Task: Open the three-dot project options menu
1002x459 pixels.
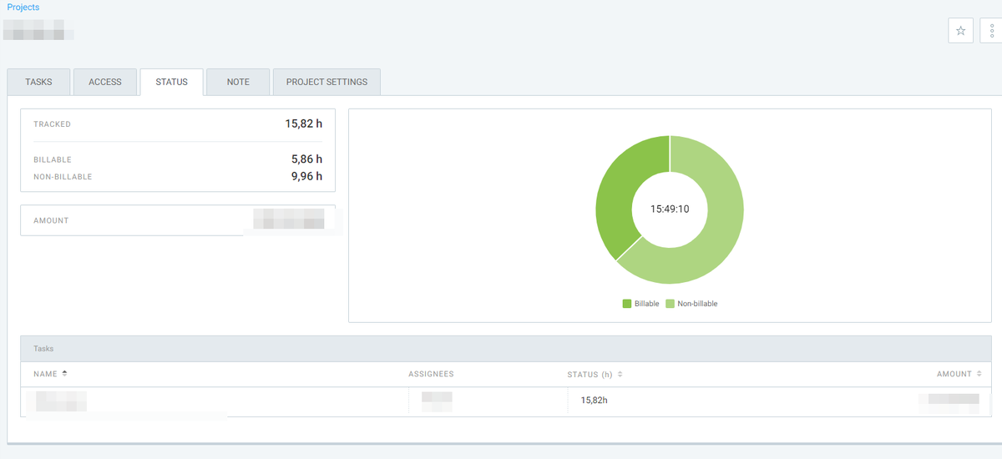Action: [991, 31]
